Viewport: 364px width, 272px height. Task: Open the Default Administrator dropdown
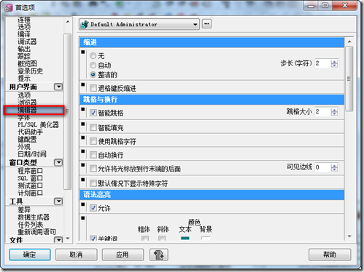(195, 25)
